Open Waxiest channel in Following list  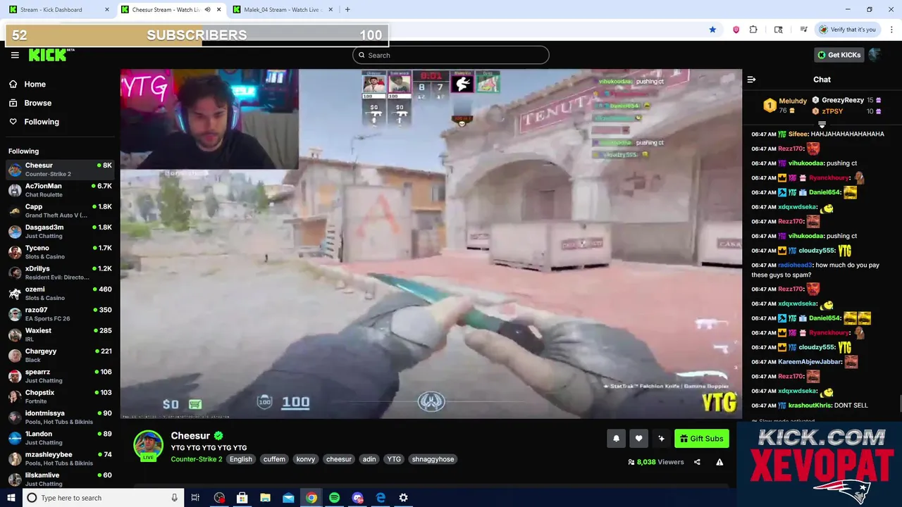(x=60, y=334)
